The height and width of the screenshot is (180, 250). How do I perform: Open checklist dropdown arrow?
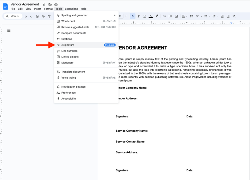202,16
